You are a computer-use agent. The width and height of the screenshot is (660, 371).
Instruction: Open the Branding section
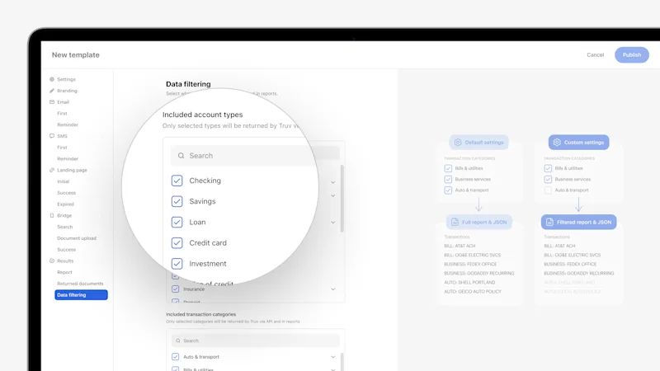(67, 91)
